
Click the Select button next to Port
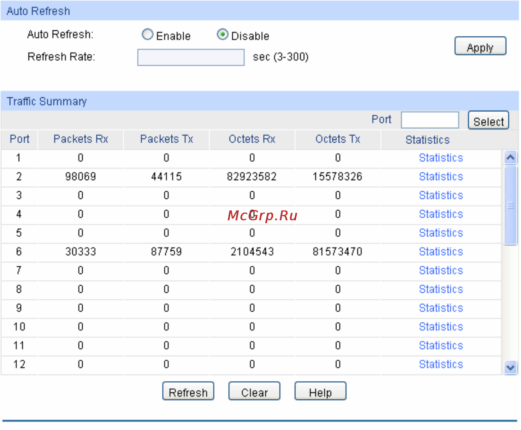pyautogui.click(x=489, y=120)
